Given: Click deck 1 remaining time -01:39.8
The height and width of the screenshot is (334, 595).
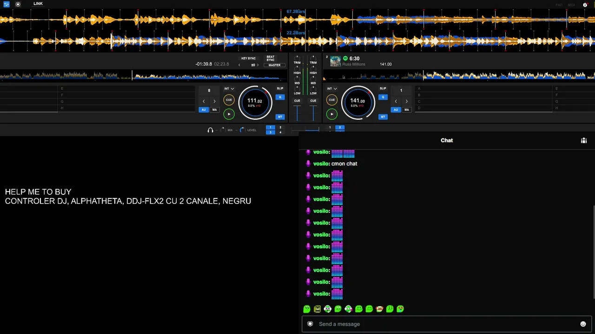Looking at the screenshot, I should pos(204,64).
